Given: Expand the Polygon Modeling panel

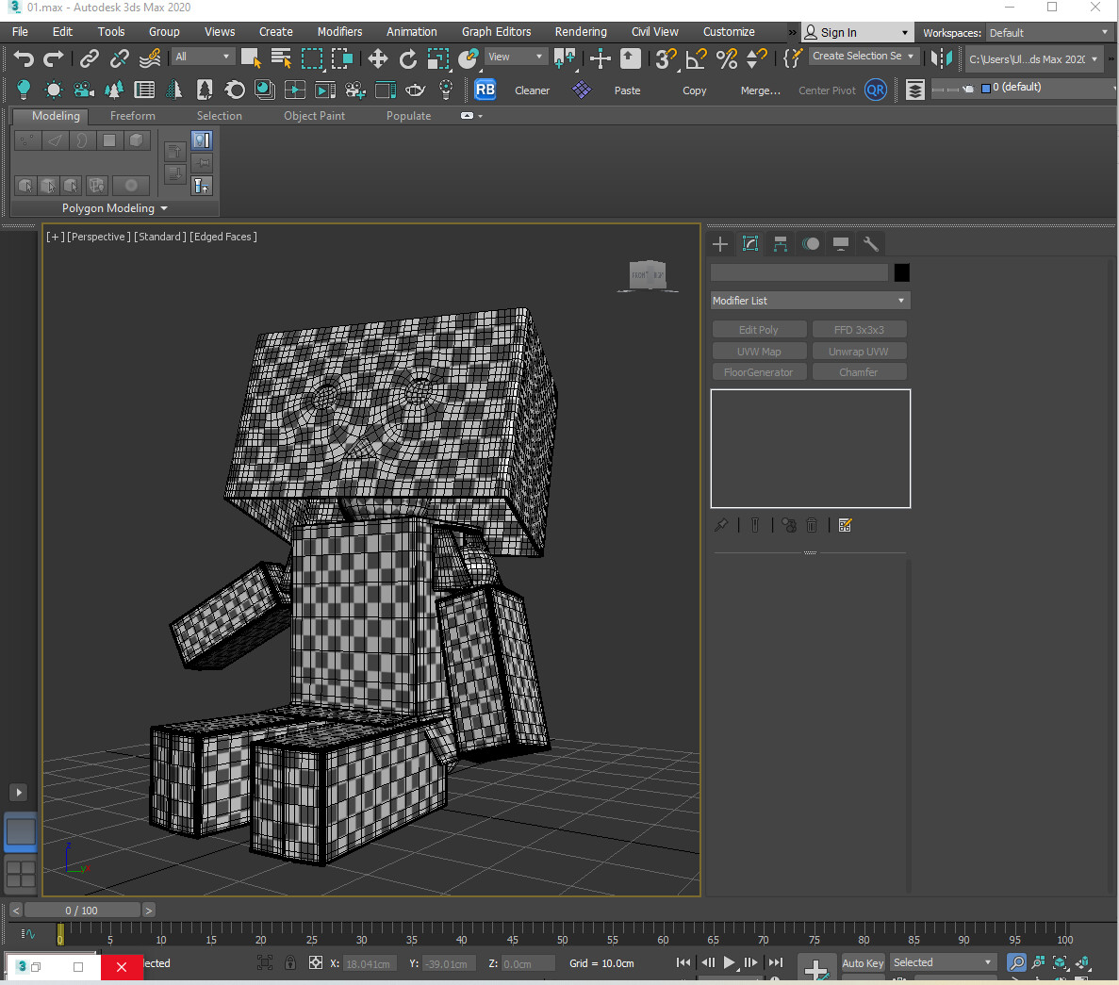Looking at the screenshot, I should click(x=115, y=208).
